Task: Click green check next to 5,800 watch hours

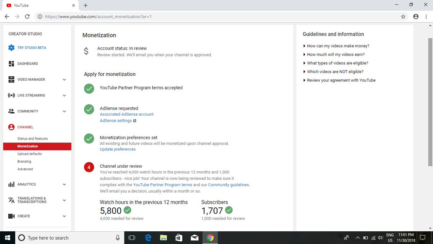Action: [127, 210]
